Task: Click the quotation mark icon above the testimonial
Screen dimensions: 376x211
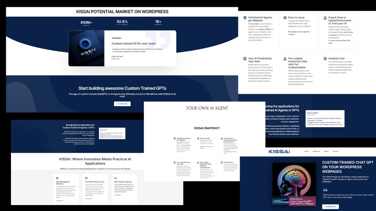Action: pos(325,190)
